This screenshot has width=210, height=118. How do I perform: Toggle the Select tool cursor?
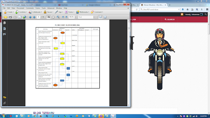point(49,17)
